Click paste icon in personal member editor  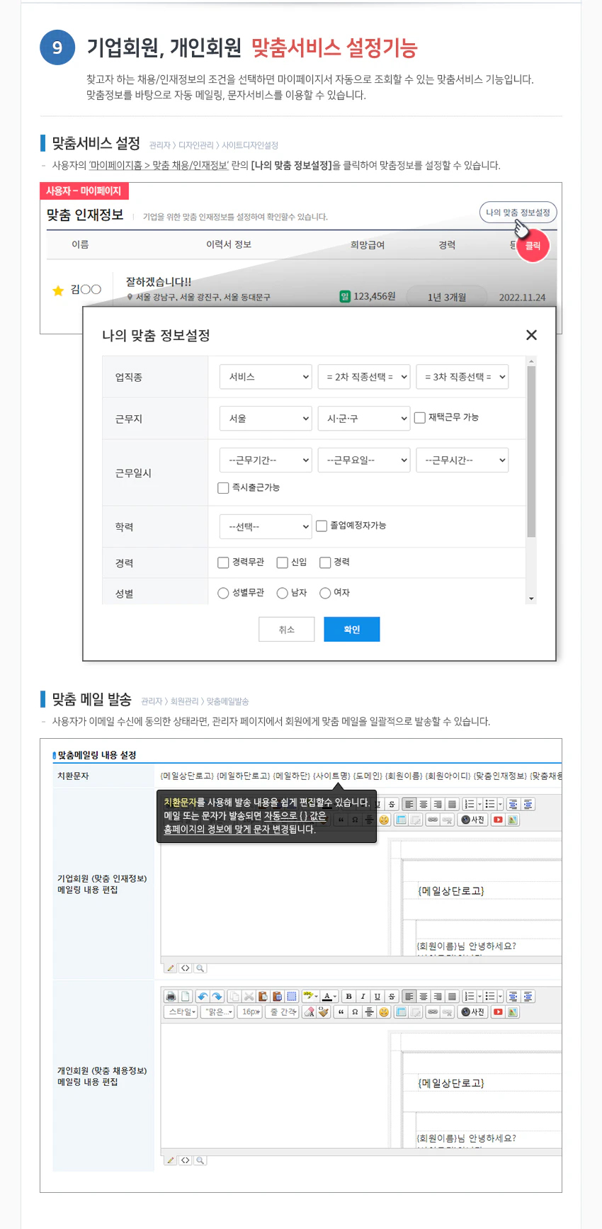click(x=263, y=996)
